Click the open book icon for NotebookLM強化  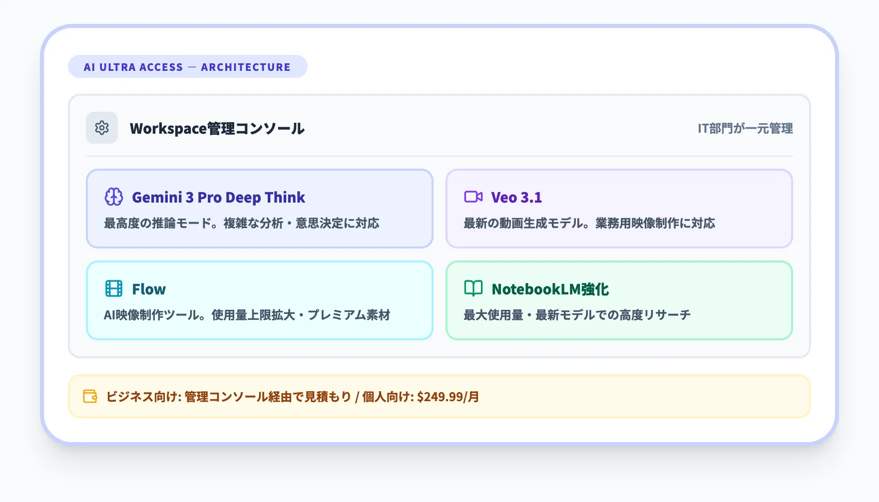point(473,288)
